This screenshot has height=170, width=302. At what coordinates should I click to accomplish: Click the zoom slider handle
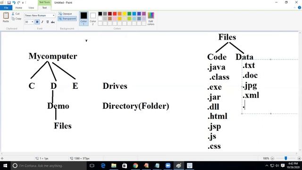point(286,158)
